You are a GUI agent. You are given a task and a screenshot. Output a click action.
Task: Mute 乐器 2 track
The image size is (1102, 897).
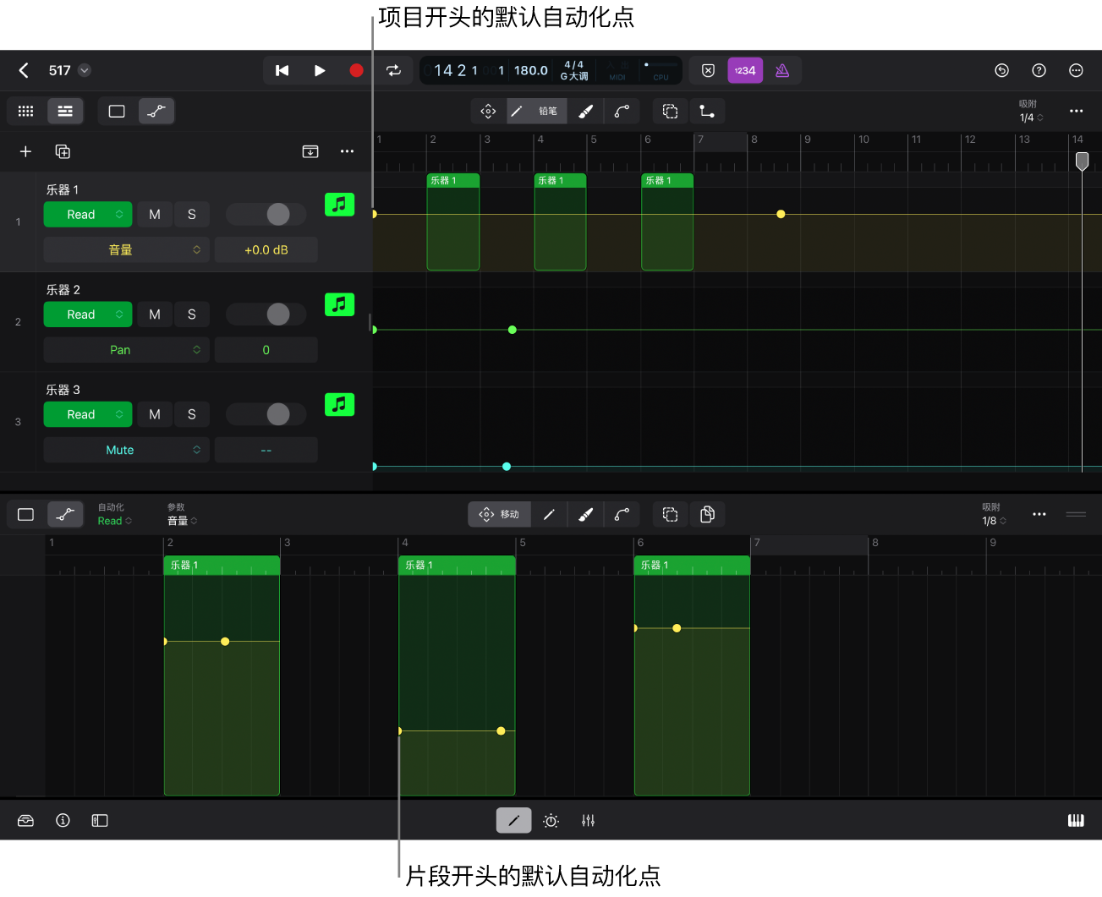pyautogui.click(x=155, y=314)
